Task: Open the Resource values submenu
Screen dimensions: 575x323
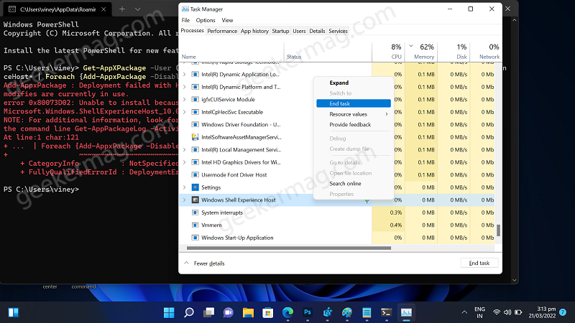Action: [354, 114]
